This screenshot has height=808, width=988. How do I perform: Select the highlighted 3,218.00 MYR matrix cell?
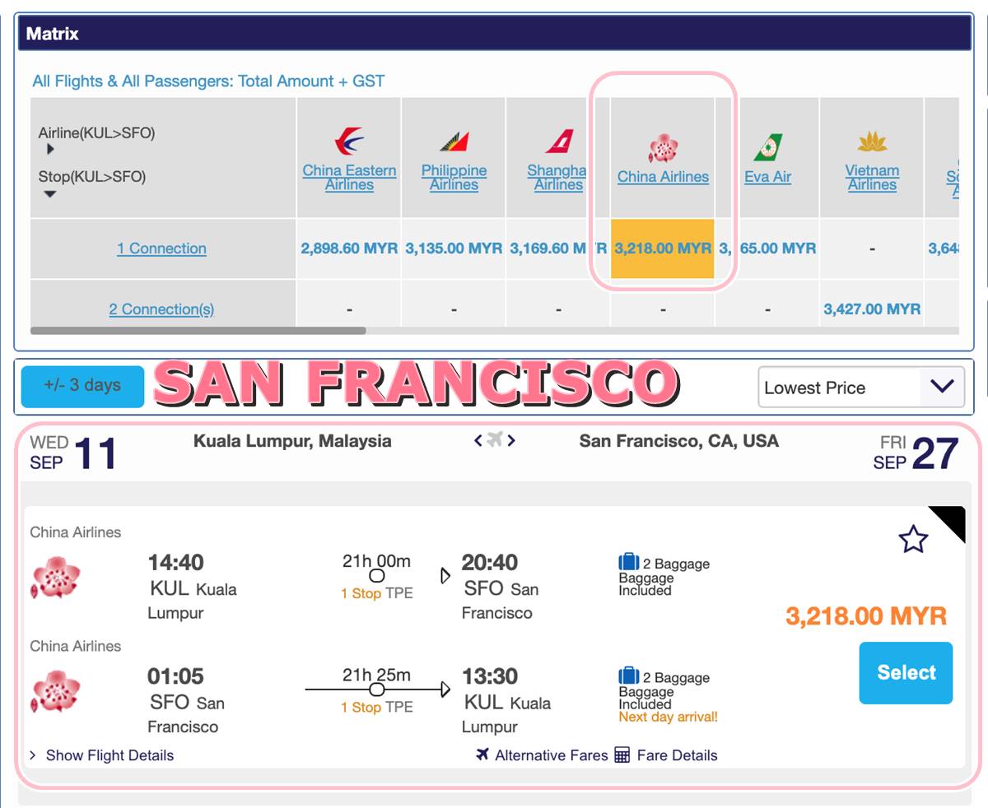click(663, 248)
